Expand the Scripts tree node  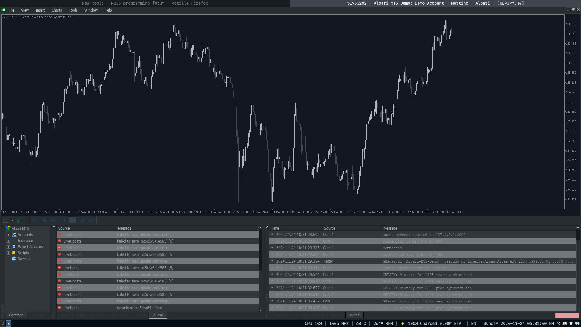point(8,253)
